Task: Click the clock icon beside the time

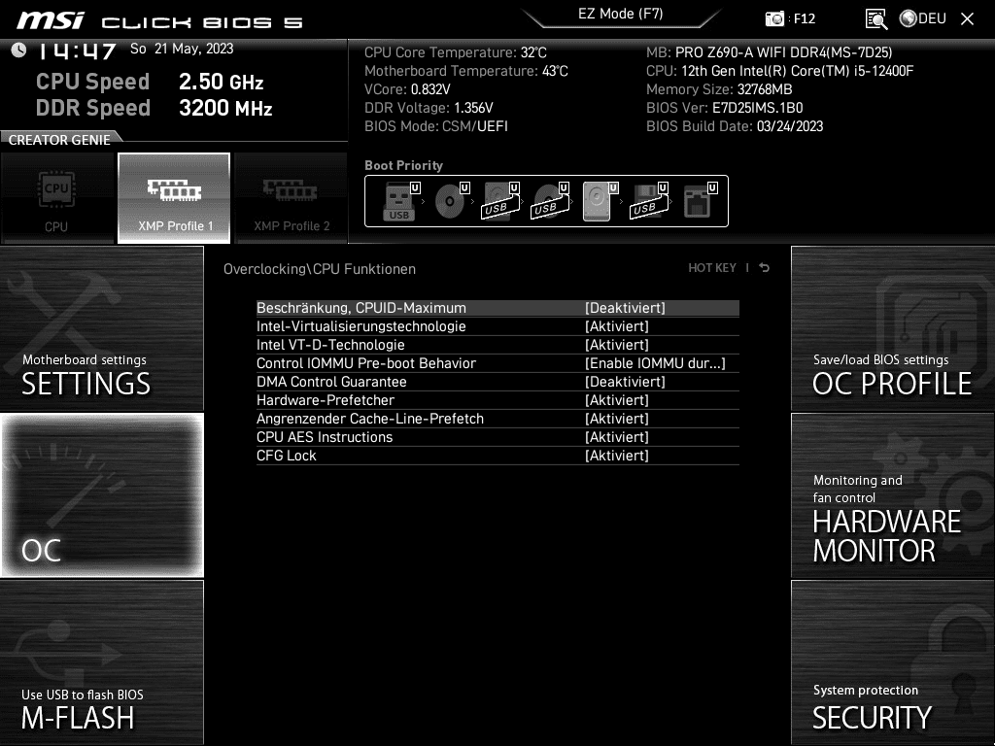Action: 18,50
